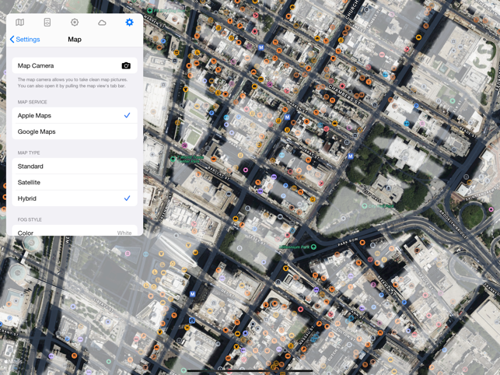The width and height of the screenshot is (500, 375).
Task: Open the passport document tab icon
Action: (x=47, y=22)
